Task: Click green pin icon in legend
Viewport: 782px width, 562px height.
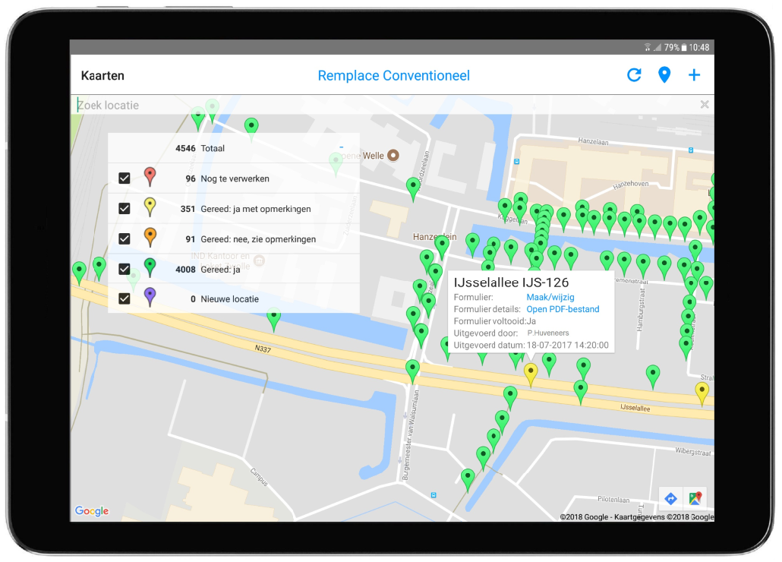Action: click(x=150, y=268)
